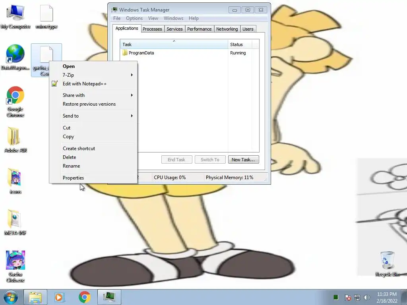Click the Physical Memory: 11% status entry
The height and width of the screenshot is (305, 407).
(229, 178)
